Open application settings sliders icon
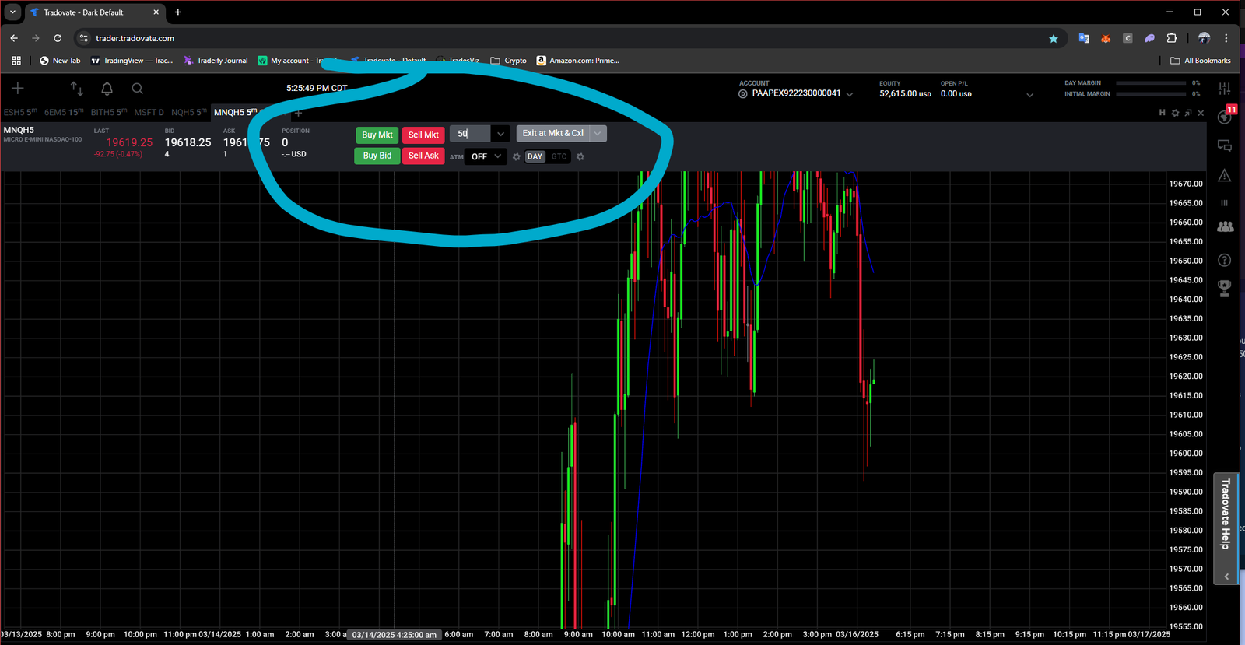Viewport: 1245px width, 645px height. 1225,89
